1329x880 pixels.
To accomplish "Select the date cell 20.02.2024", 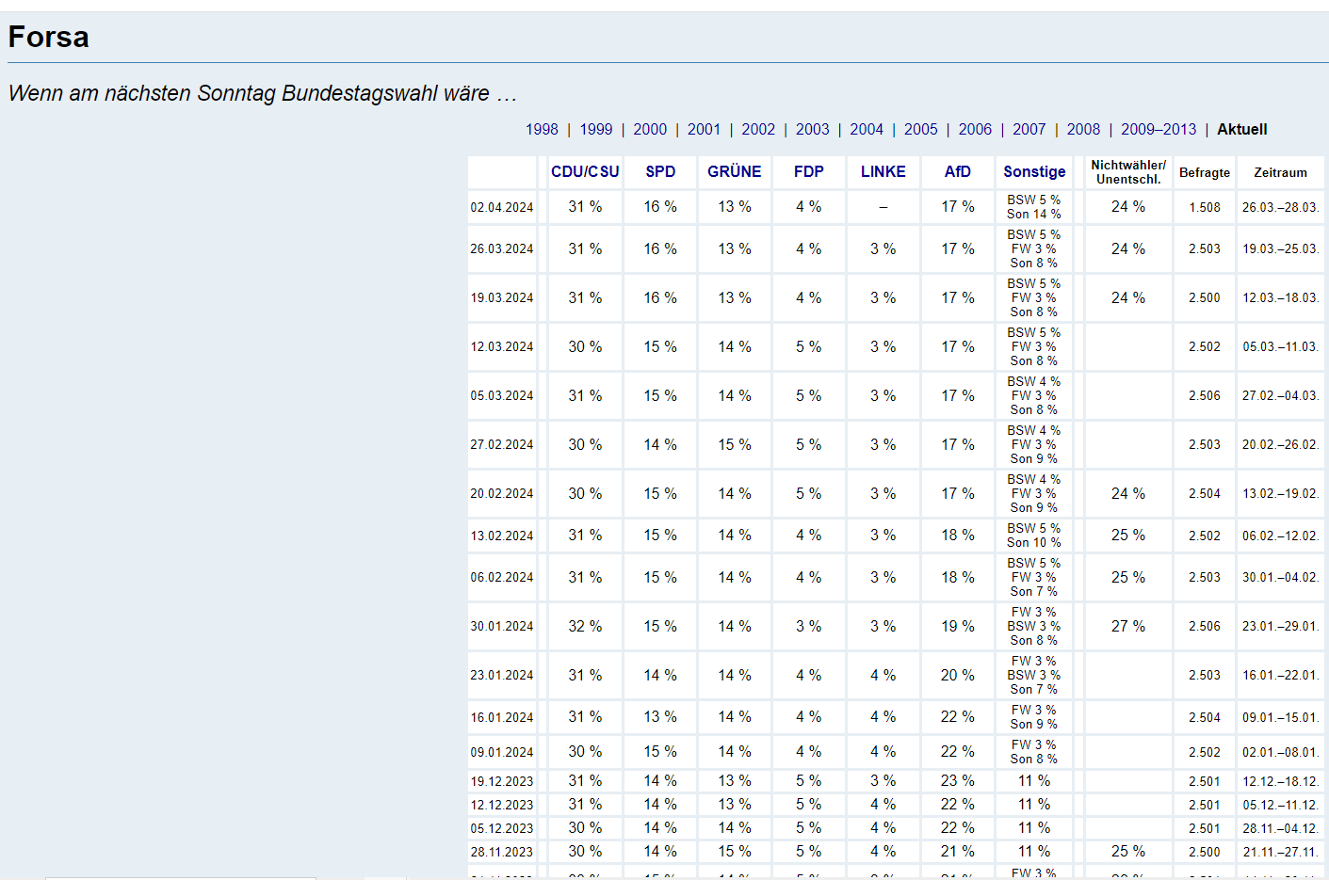I will [502, 493].
